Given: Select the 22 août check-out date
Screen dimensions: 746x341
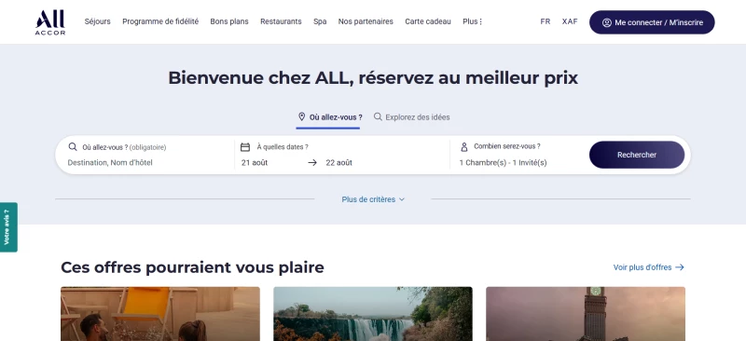Looking at the screenshot, I should 338,163.
